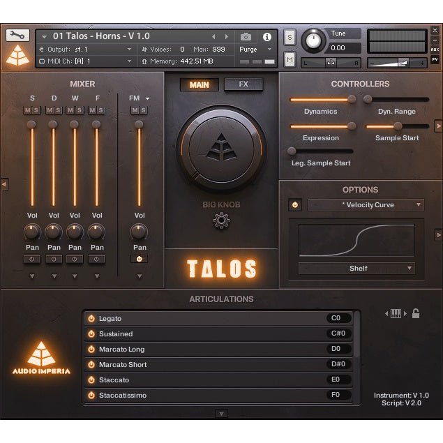Expand controllers panel right edge arrow
Image resolution: width=443 pixels, height=443 pixels.
click(x=438, y=126)
